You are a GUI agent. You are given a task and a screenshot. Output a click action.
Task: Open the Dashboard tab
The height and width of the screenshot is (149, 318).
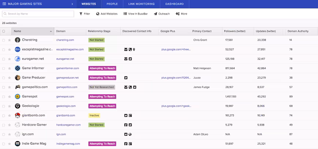pyautogui.click(x=174, y=4)
